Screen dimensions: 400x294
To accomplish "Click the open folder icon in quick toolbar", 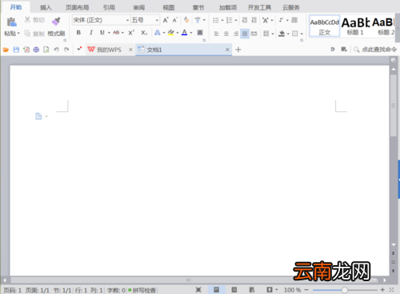I will 6,50.
